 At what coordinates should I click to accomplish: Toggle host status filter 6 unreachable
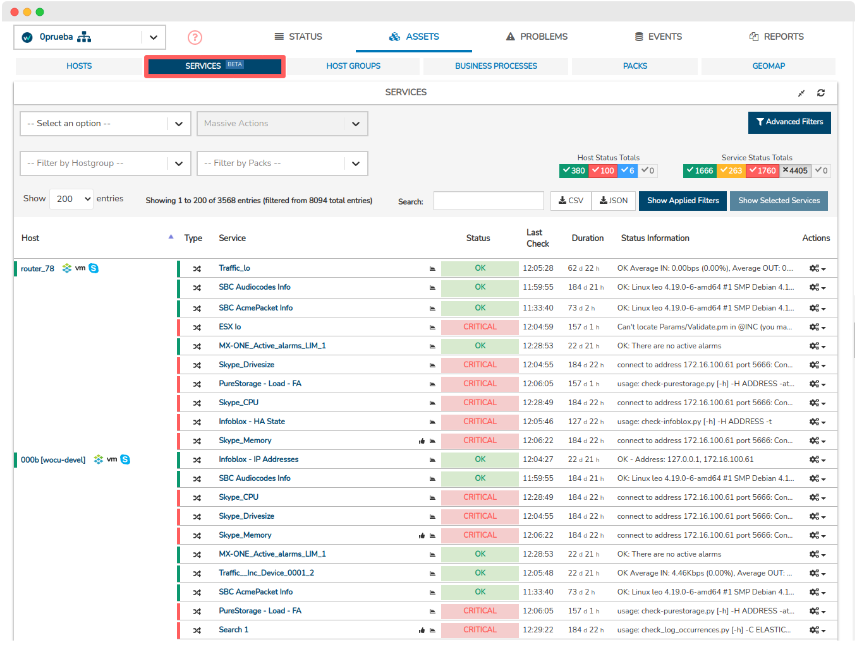click(x=628, y=171)
